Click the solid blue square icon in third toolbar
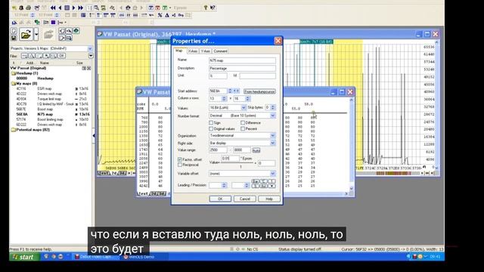The height and width of the screenshot is (272, 484). tap(53, 23)
